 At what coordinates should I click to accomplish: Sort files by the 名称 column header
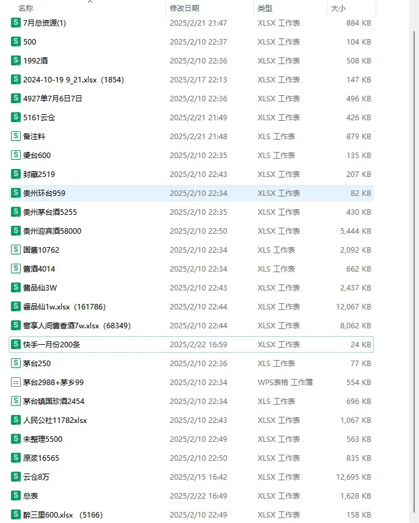point(26,8)
